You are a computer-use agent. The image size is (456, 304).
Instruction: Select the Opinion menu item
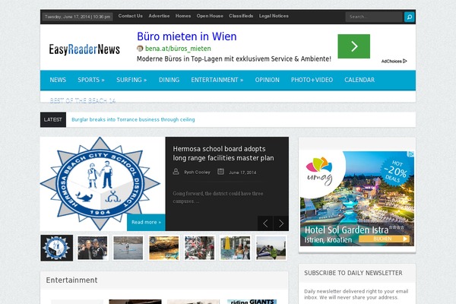(267, 80)
